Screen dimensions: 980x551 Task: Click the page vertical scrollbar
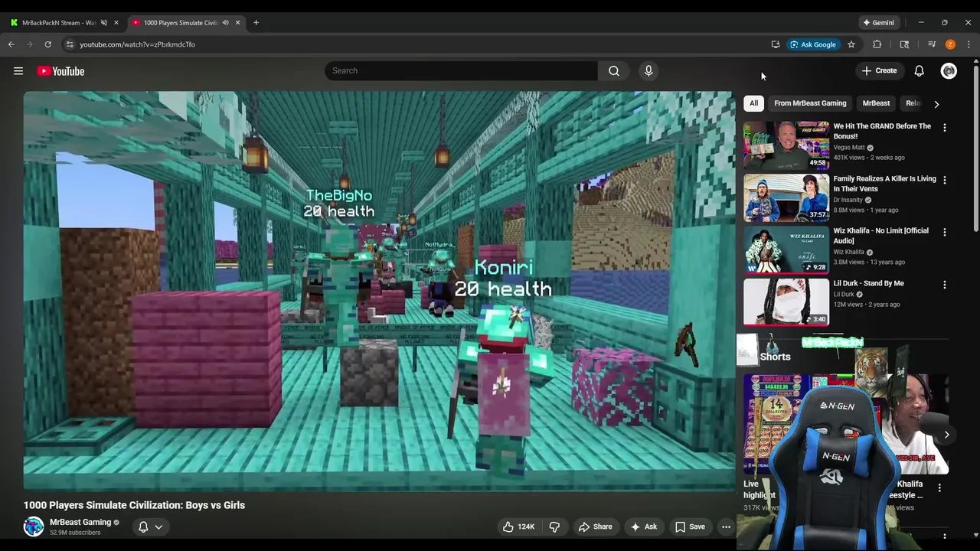(x=975, y=149)
